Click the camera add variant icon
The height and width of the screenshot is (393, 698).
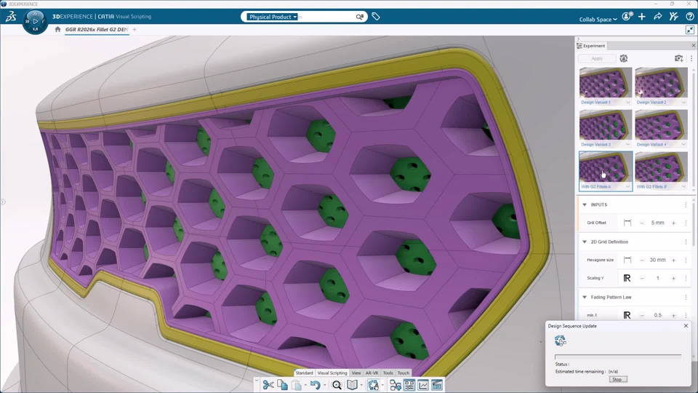678,58
